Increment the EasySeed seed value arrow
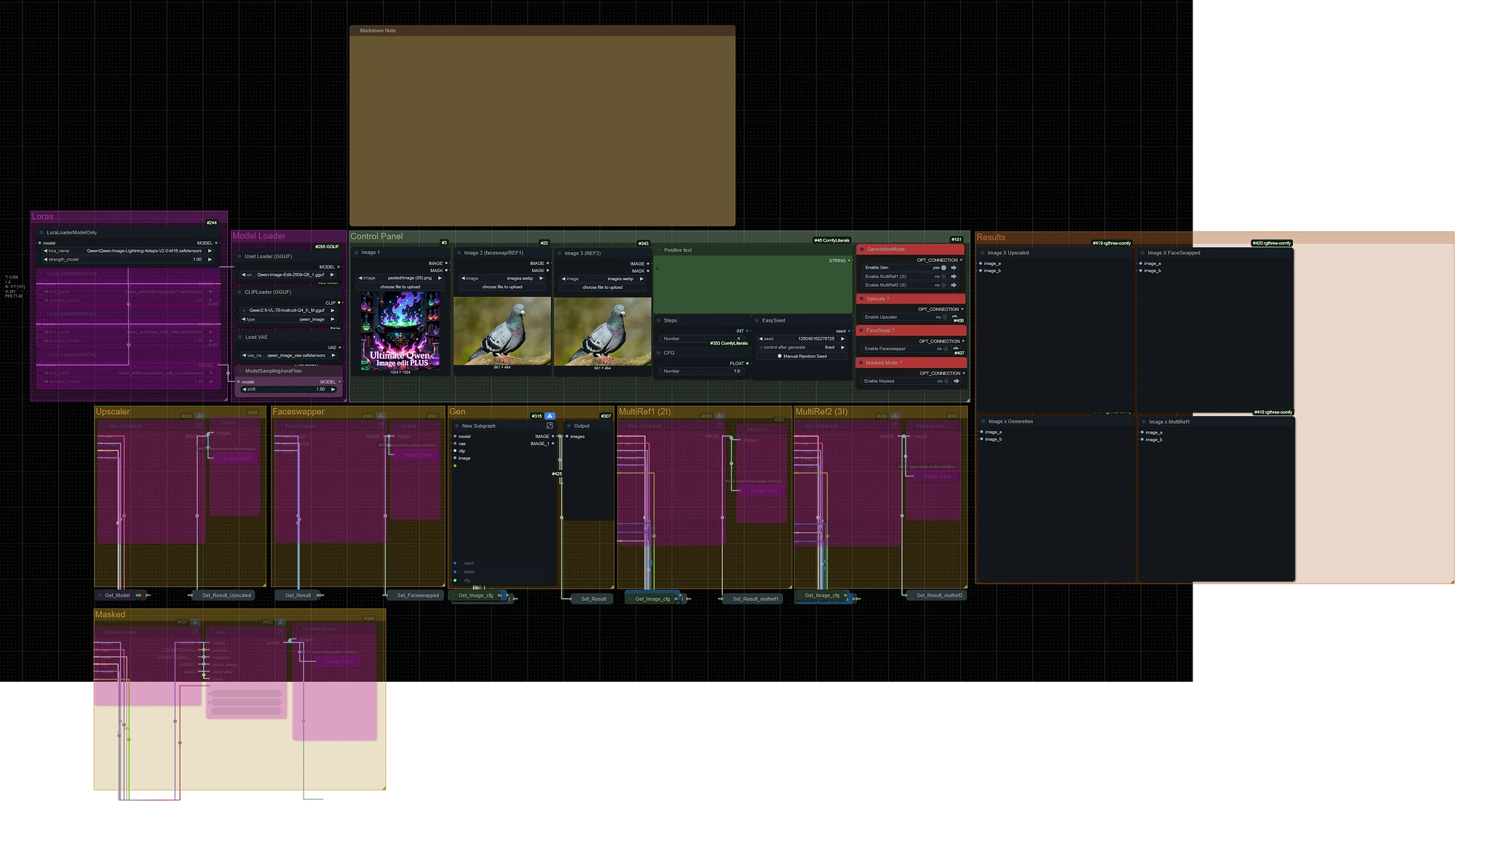This screenshot has width=1491, height=852. point(843,339)
